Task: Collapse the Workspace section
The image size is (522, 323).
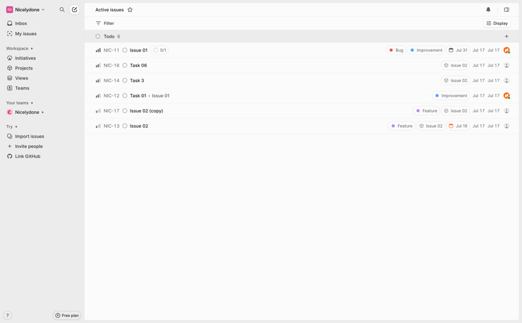Action: coord(20,49)
